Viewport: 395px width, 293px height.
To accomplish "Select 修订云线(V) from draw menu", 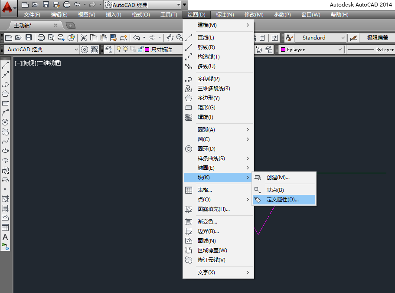I will point(218,260).
